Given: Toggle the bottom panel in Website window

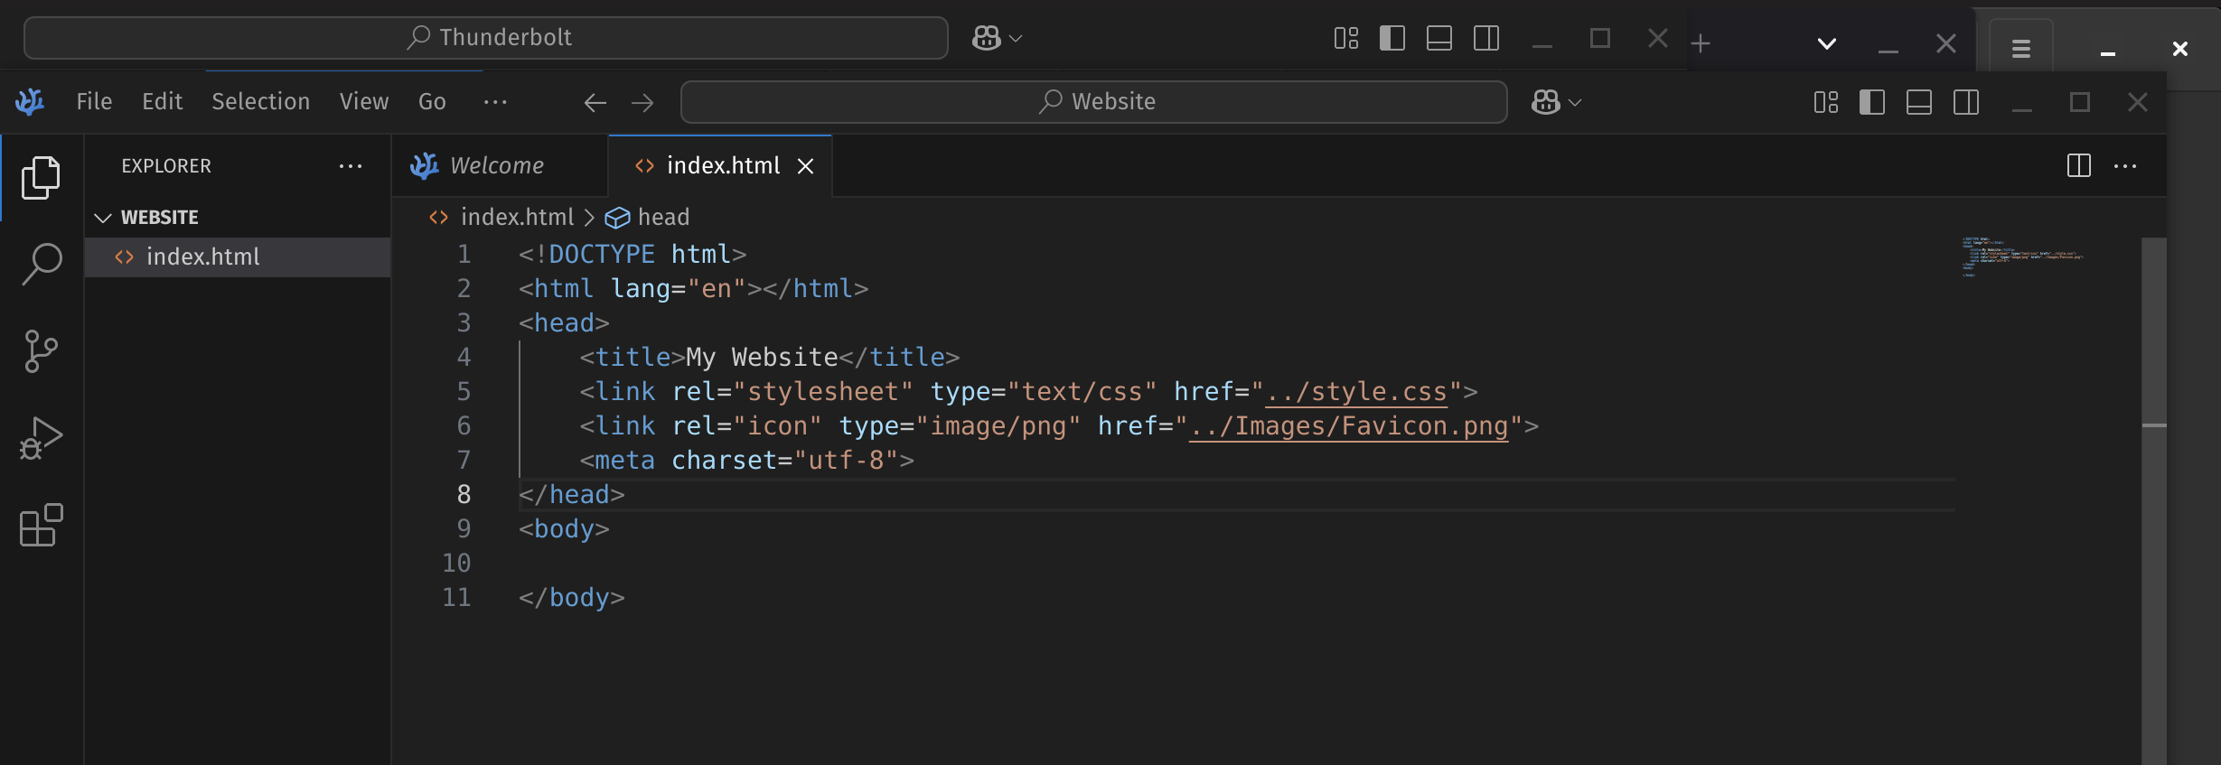Looking at the screenshot, I should pyautogui.click(x=1918, y=103).
